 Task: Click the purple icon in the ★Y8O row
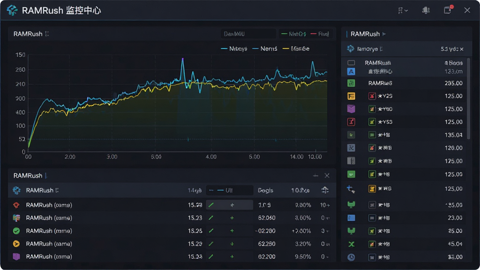click(351, 109)
